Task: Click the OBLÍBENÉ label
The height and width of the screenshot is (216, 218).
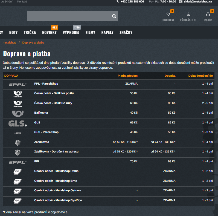Action: pyautogui.click(x=168, y=20)
